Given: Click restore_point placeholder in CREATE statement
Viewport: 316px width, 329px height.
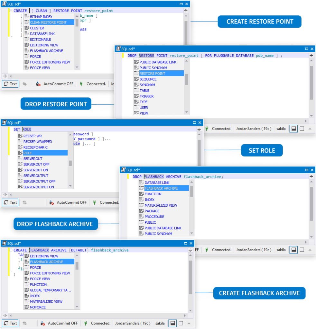Looking at the screenshot, I should tap(99, 11).
